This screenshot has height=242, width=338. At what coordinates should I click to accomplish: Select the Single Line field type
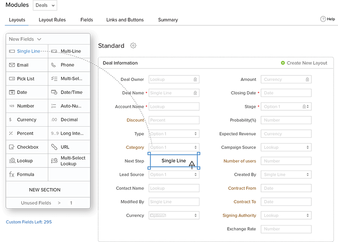(27, 51)
